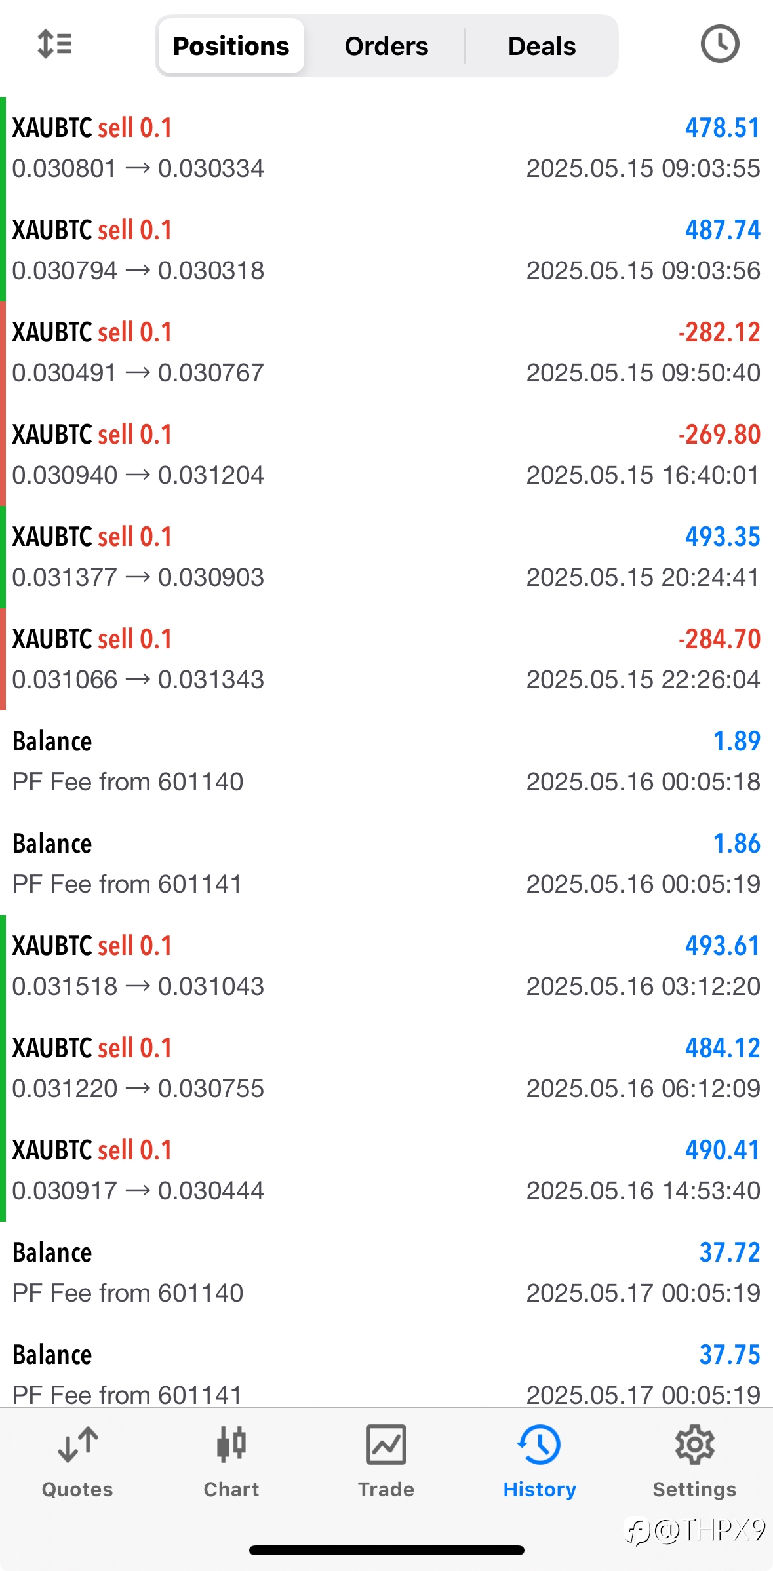Image resolution: width=773 pixels, height=1571 pixels.
Task: Switch to the Deals tab
Action: pyautogui.click(x=542, y=46)
